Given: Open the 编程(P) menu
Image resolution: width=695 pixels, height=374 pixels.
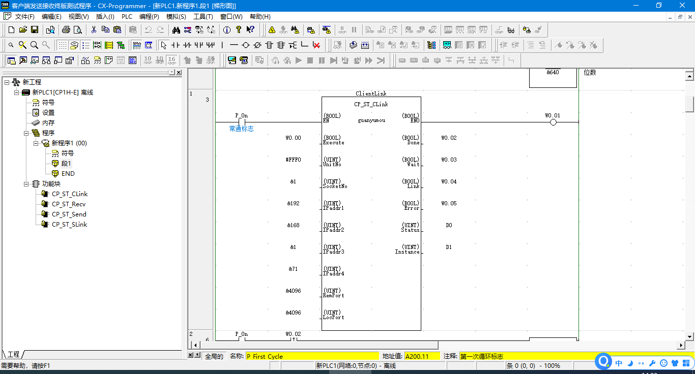Looking at the screenshot, I should pos(149,17).
